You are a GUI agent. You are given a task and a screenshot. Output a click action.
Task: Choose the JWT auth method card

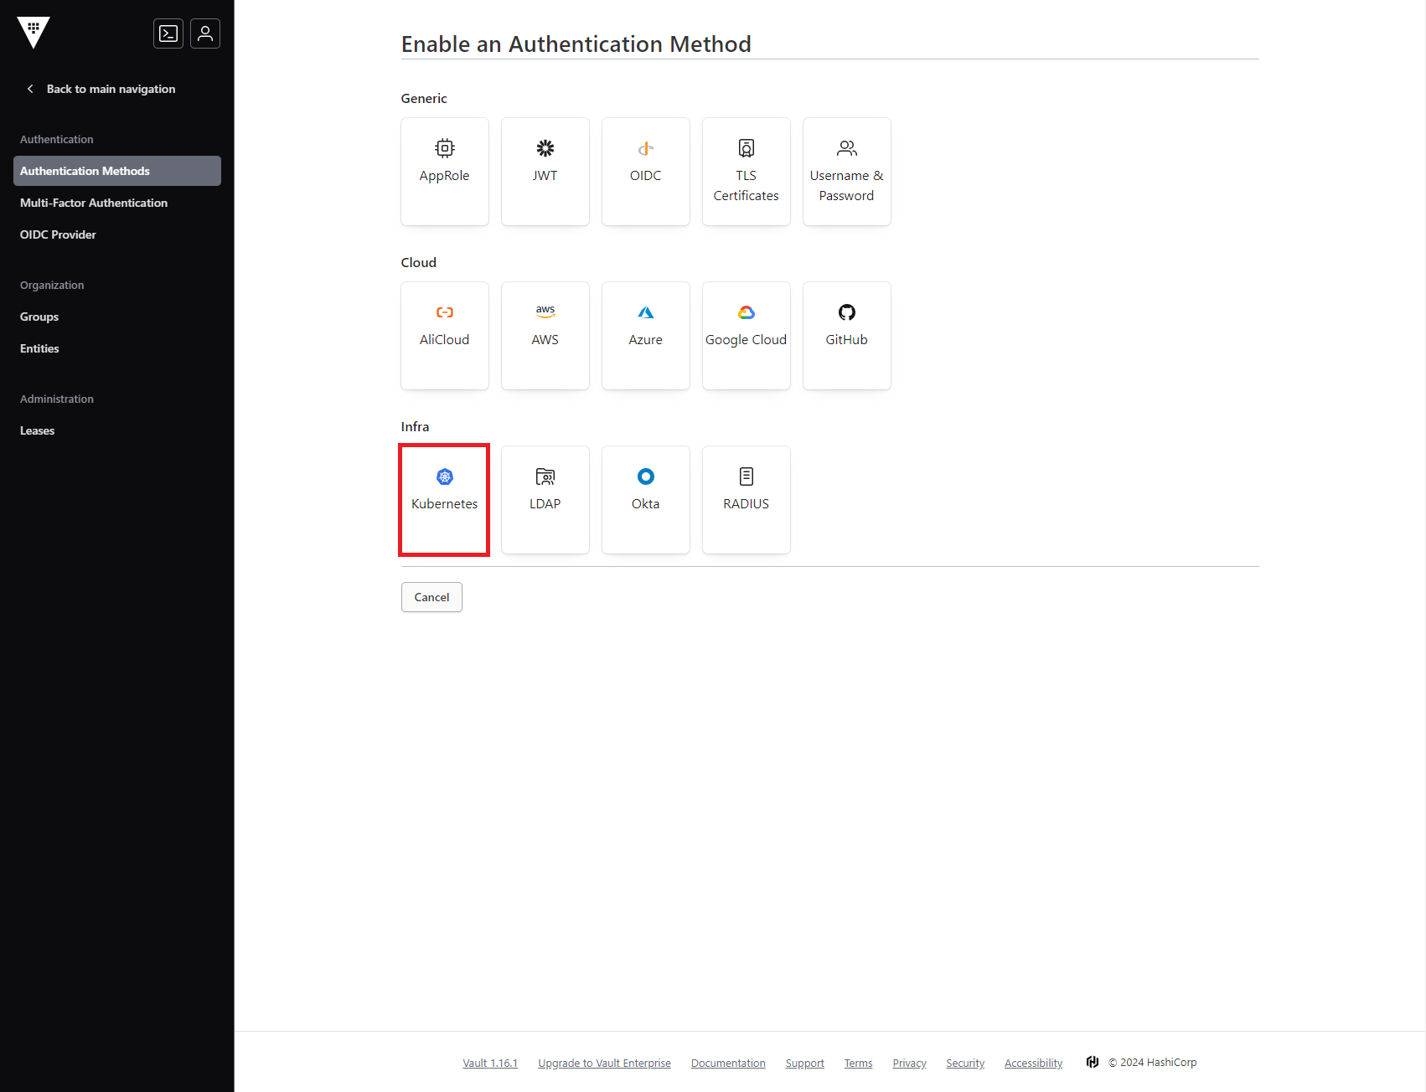point(545,172)
